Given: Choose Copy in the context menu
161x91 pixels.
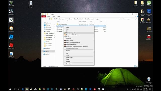Looking at the screenshot, I should (79, 55).
